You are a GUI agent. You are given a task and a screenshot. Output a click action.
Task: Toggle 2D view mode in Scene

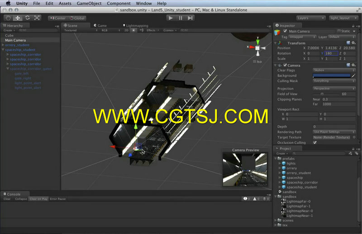coord(127,30)
